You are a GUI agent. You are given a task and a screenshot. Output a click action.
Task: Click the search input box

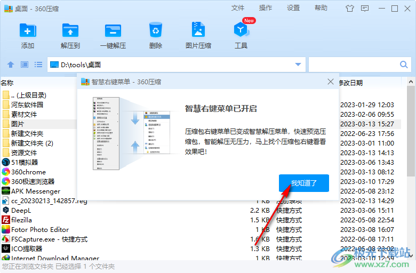[354, 65]
